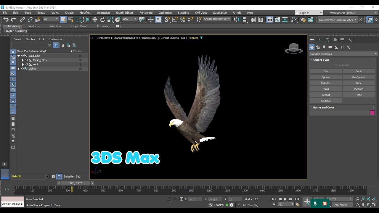
Task: Toggle the Ribbon display button
Action: 270,20
